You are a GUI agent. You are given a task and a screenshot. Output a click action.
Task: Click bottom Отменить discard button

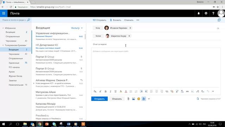[x=117, y=99]
